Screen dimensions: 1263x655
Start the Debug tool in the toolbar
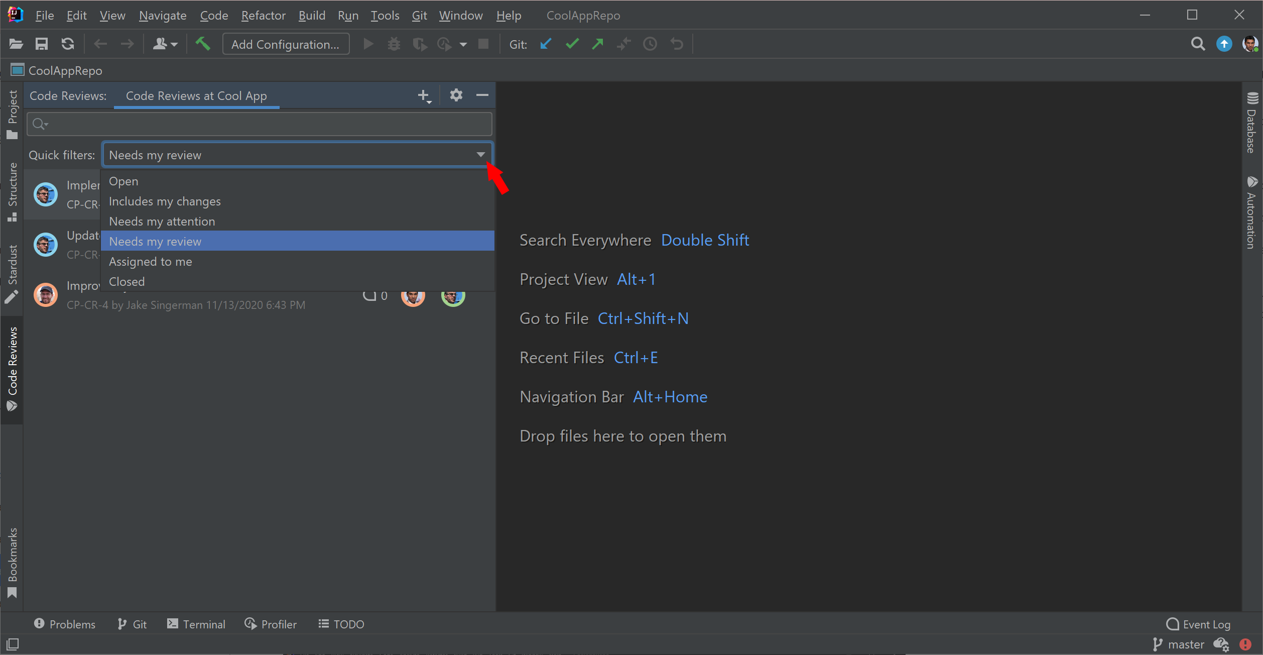[394, 44]
